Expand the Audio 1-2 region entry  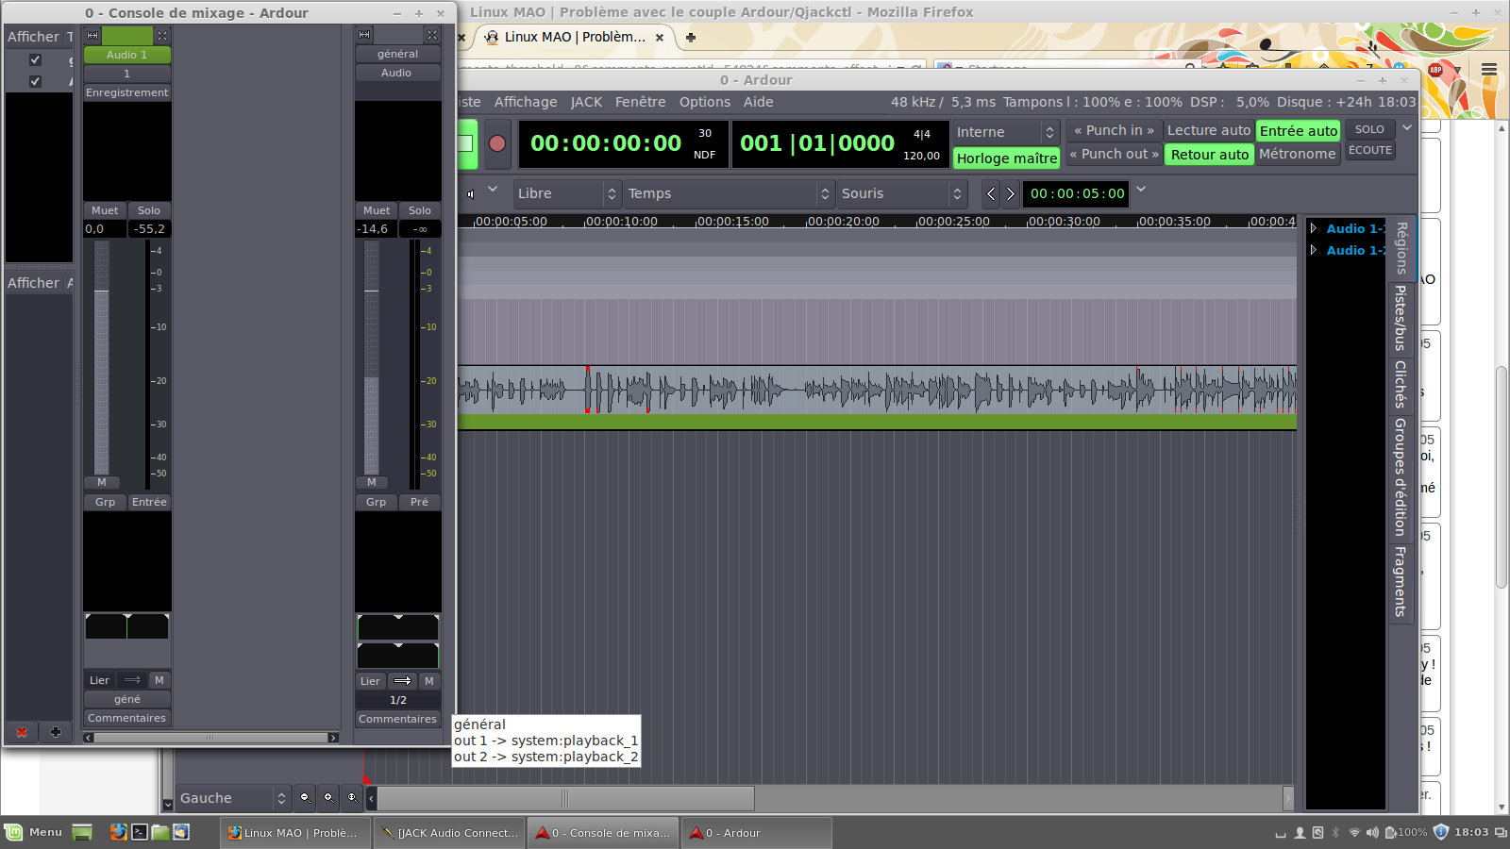tap(1314, 250)
